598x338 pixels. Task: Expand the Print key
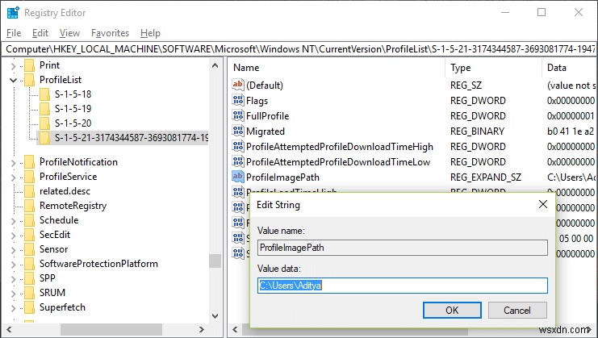[x=14, y=65]
